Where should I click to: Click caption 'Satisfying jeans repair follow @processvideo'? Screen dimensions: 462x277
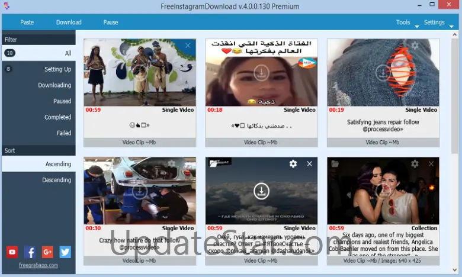[383, 125]
